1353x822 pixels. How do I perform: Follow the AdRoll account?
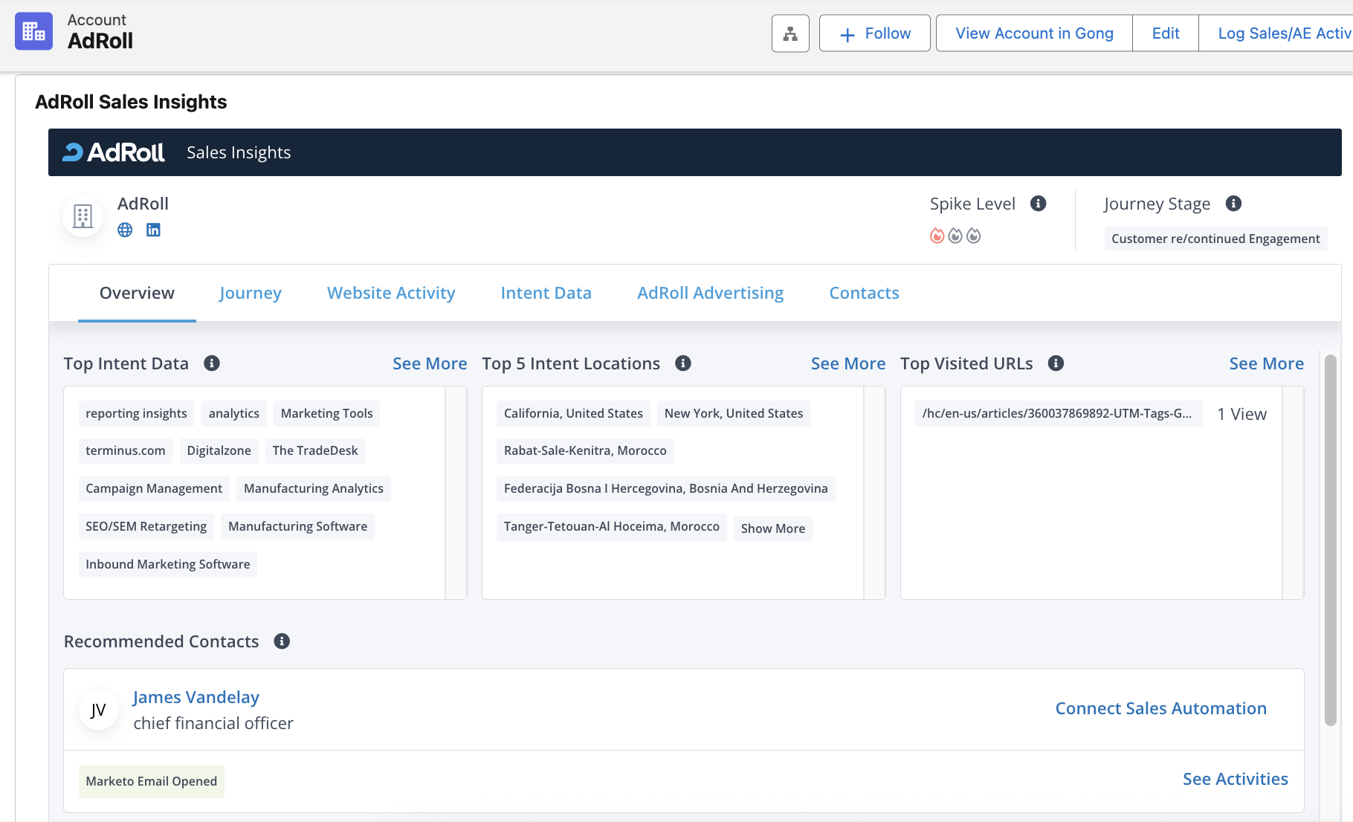coord(874,33)
